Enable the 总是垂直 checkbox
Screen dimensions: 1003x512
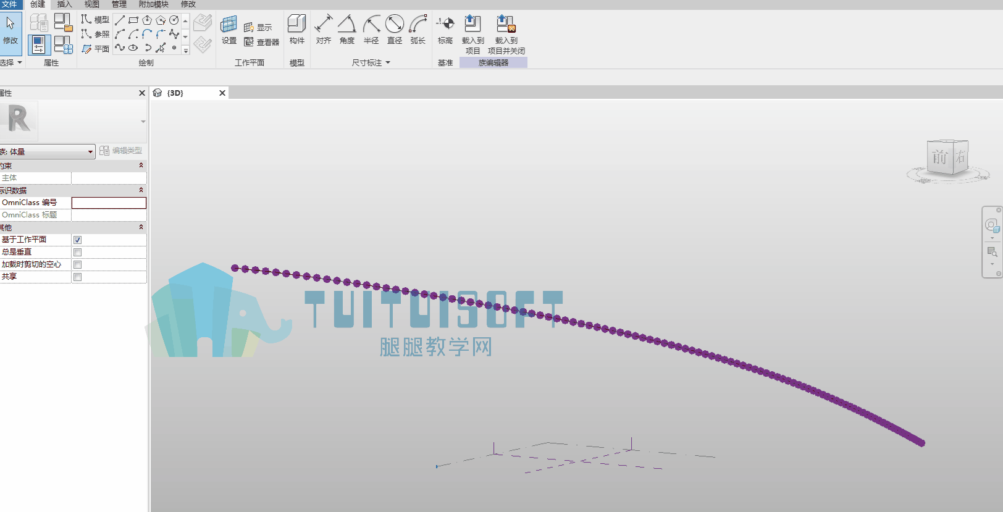coord(77,252)
